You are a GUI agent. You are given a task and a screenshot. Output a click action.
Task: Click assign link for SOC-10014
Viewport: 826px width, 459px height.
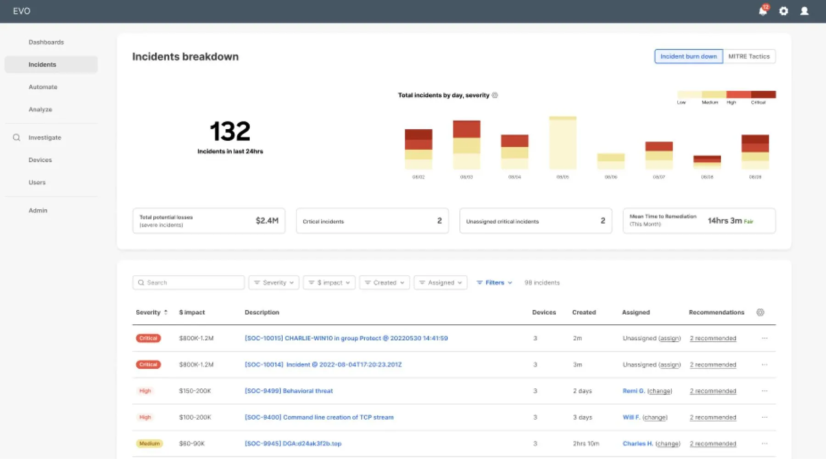click(670, 365)
